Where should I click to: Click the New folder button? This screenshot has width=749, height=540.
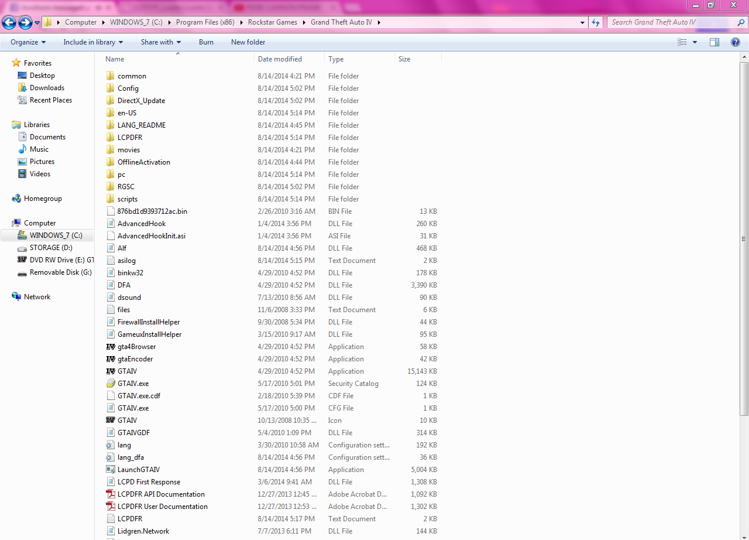point(248,42)
